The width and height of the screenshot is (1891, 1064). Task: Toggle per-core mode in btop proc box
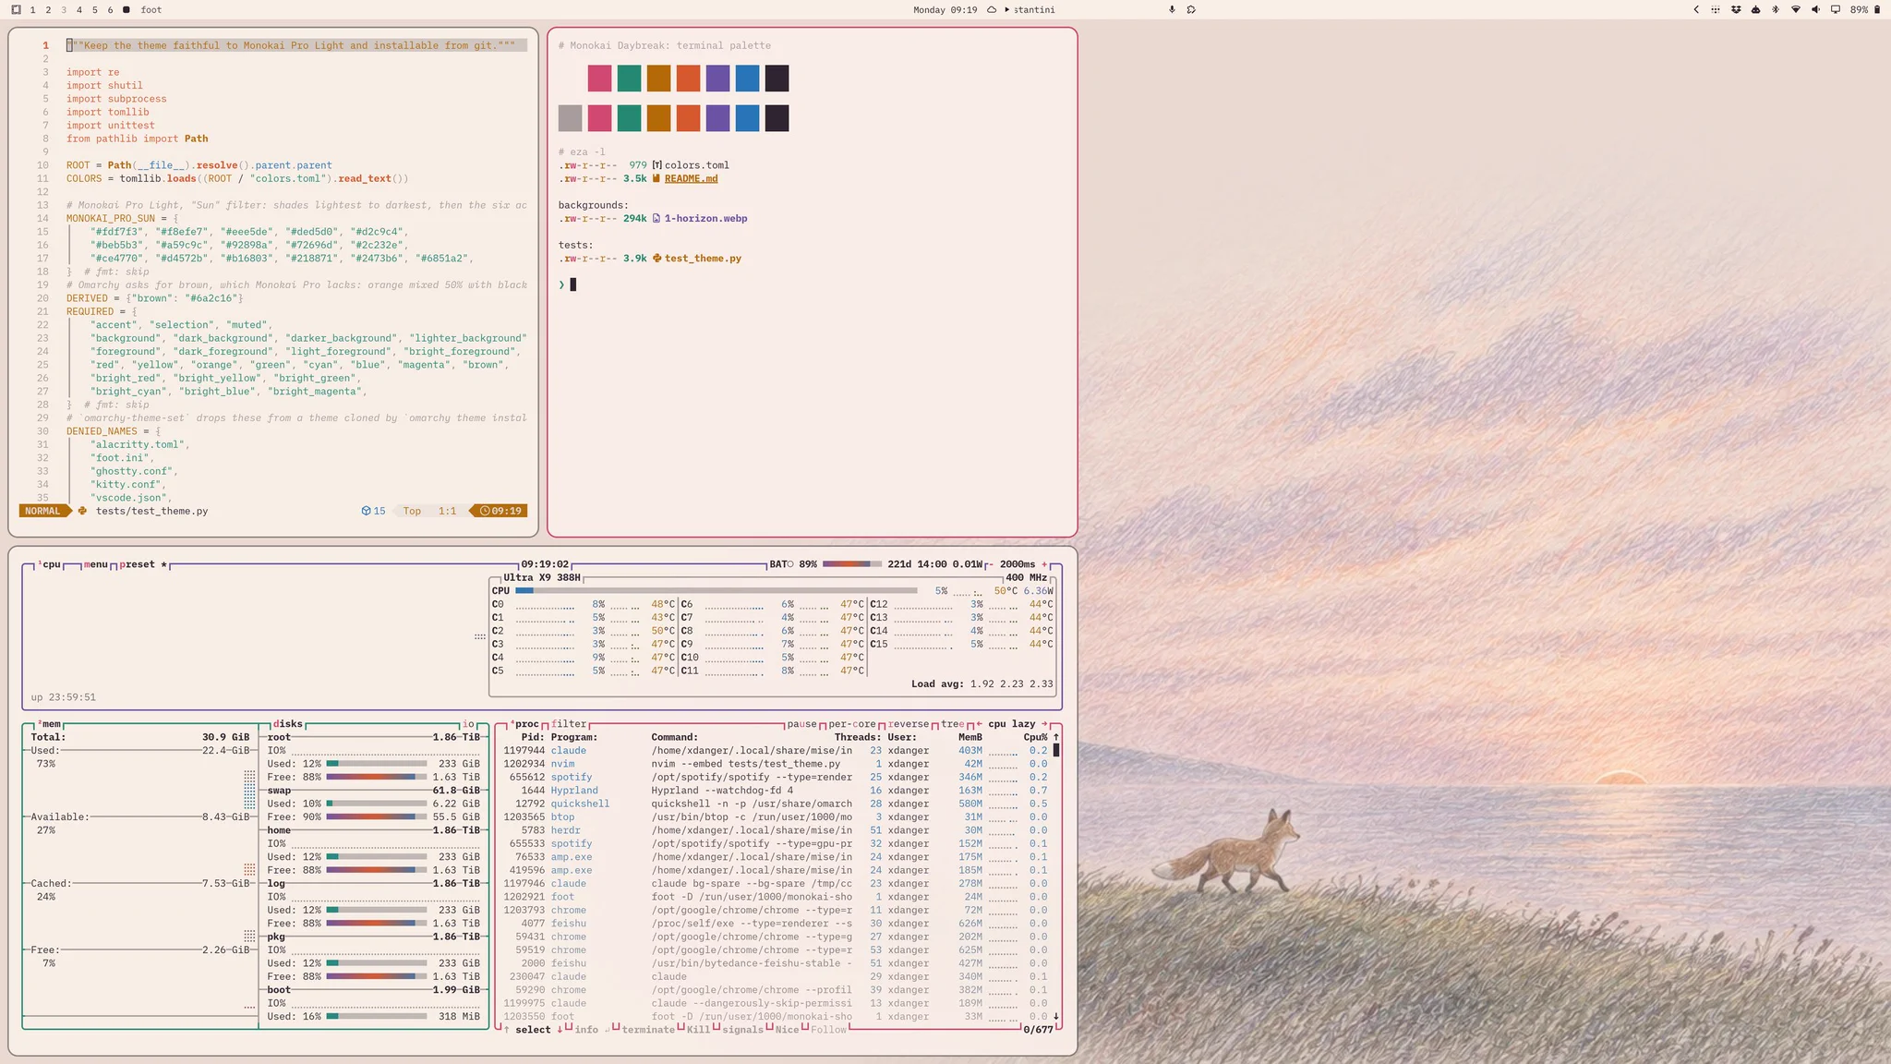(851, 724)
